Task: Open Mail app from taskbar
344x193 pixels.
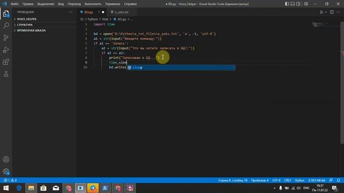Action: tap(56, 188)
